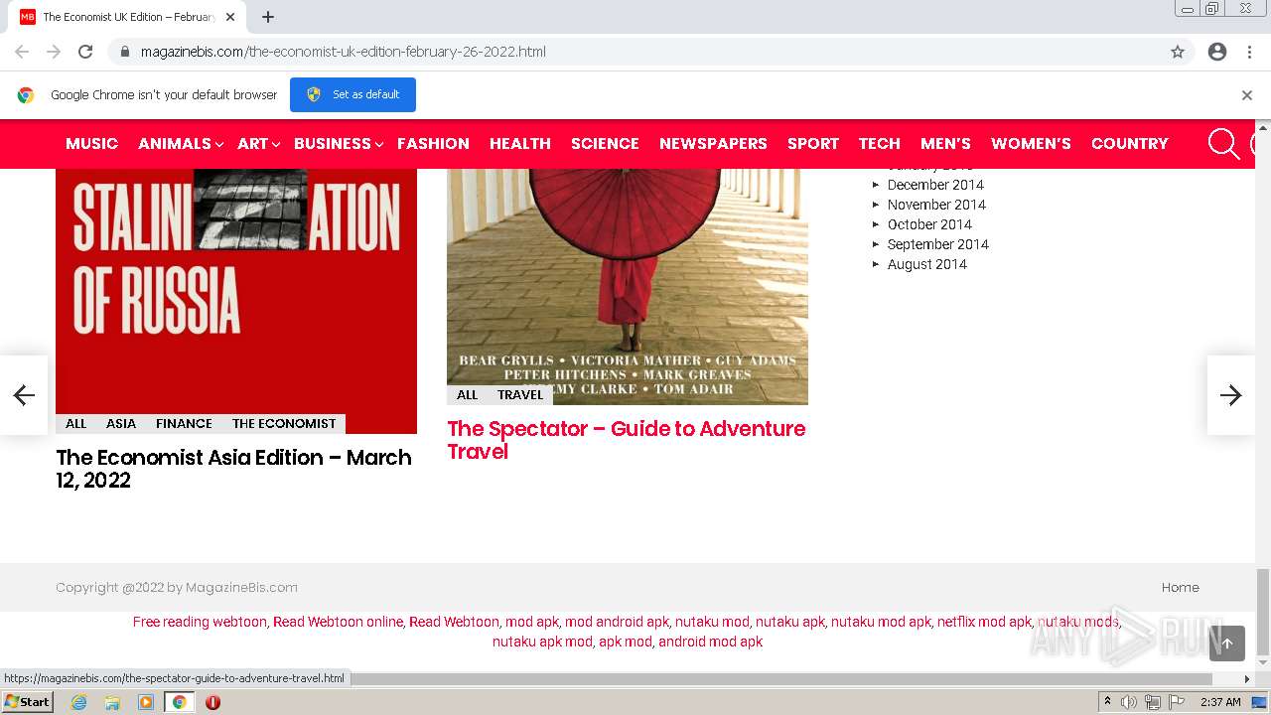Open the site search magnifier icon
The height and width of the screenshot is (715, 1271).
[x=1223, y=144]
